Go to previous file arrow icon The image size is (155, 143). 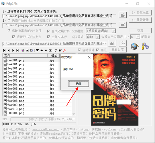(9, 50)
